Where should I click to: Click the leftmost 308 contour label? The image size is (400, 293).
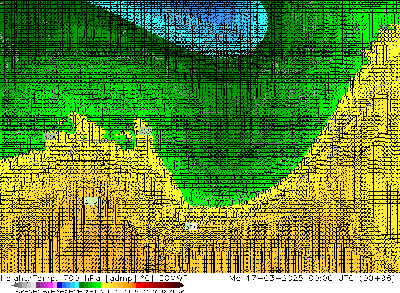coord(50,137)
